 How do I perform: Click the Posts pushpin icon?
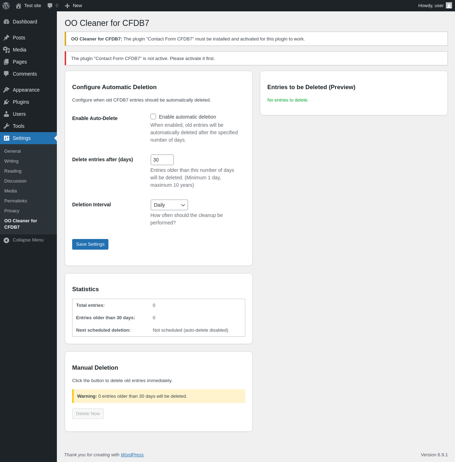[x=6, y=38]
